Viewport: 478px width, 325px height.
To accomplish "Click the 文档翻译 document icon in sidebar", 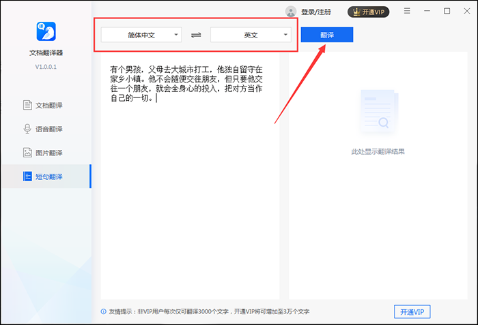I will tap(27, 105).
